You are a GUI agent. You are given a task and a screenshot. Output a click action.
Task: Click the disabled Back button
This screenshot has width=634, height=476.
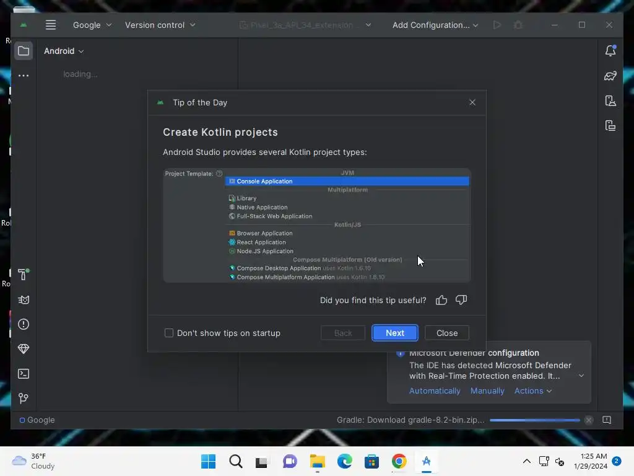tap(343, 333)
